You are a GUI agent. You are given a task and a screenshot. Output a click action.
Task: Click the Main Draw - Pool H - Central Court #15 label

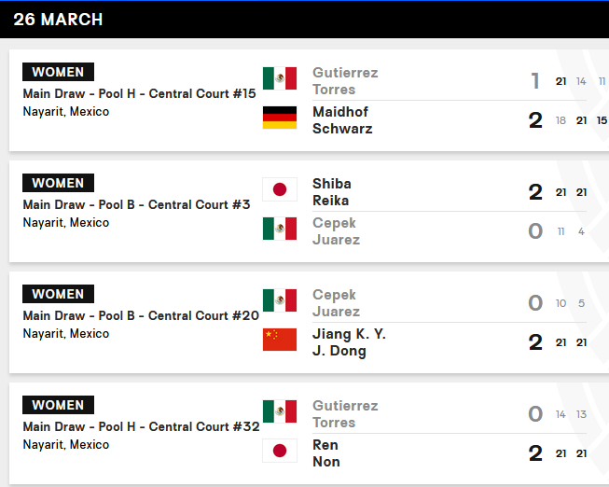pyautogui.click(x=139, y=93)
